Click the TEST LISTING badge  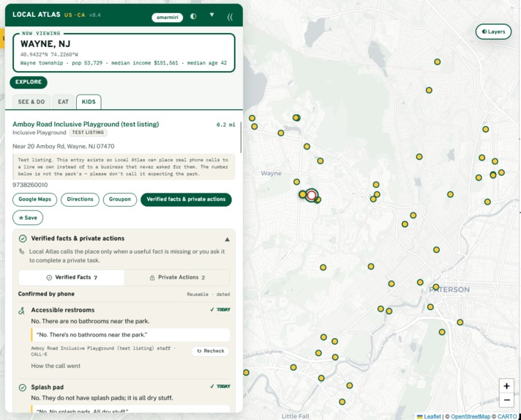coord(88,133)
